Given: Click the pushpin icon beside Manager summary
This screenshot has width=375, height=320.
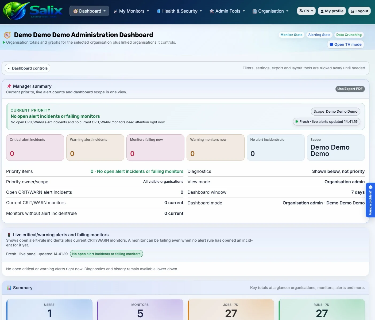Looking at the screenshot, I should pos(9,86).
